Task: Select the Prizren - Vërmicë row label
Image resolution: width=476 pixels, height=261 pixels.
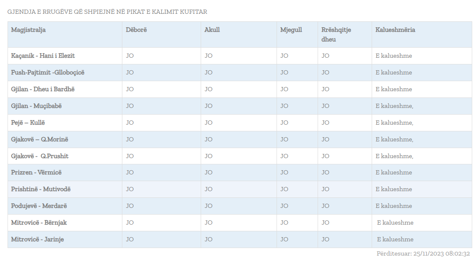Action: point(36,172)
